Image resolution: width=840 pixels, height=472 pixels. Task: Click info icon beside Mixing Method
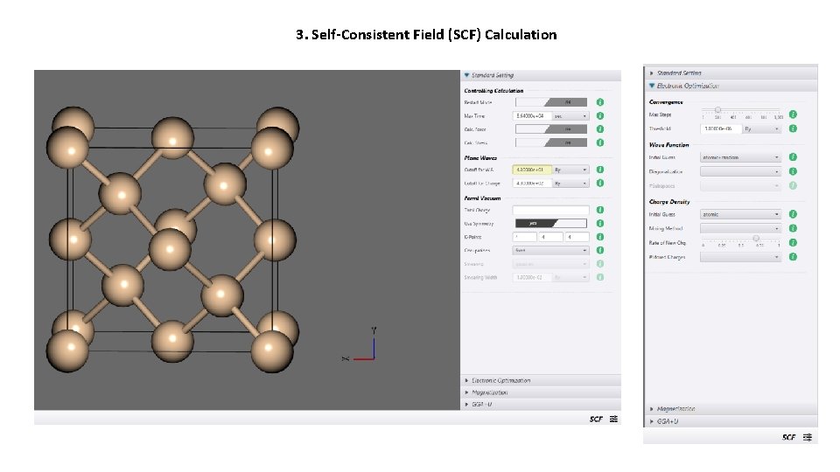(x=793, y=228)
